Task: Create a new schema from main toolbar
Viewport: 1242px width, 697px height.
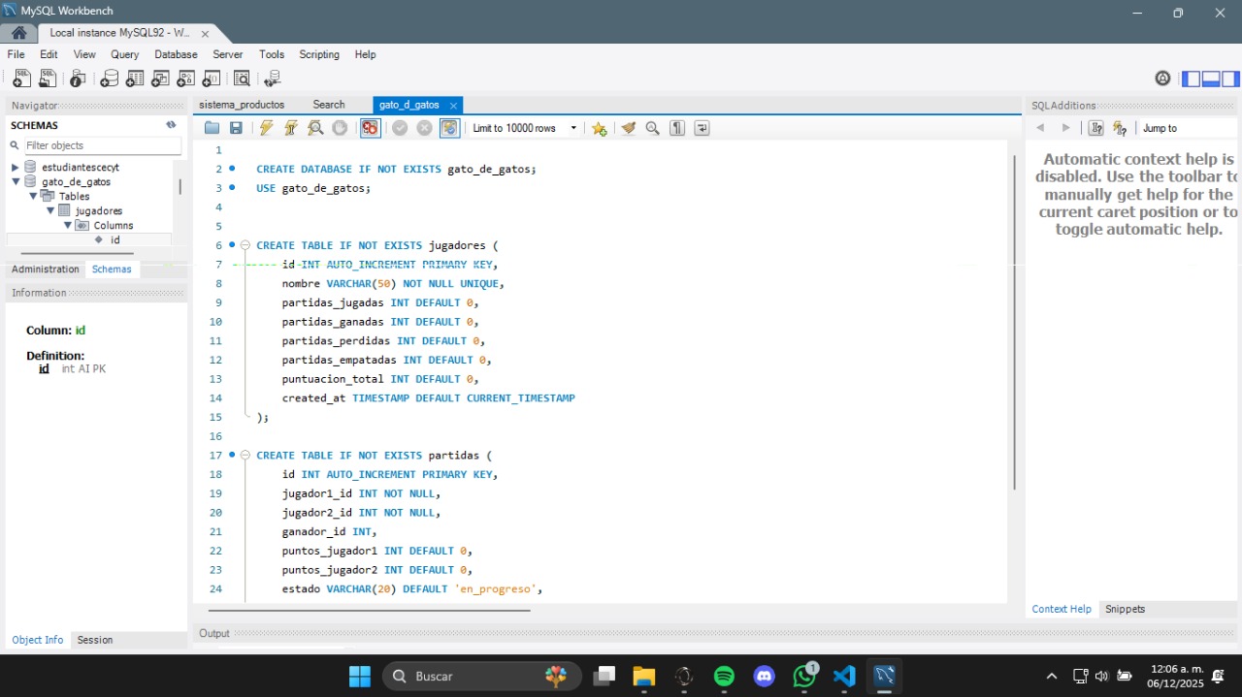Action: (x=110, y=79)
